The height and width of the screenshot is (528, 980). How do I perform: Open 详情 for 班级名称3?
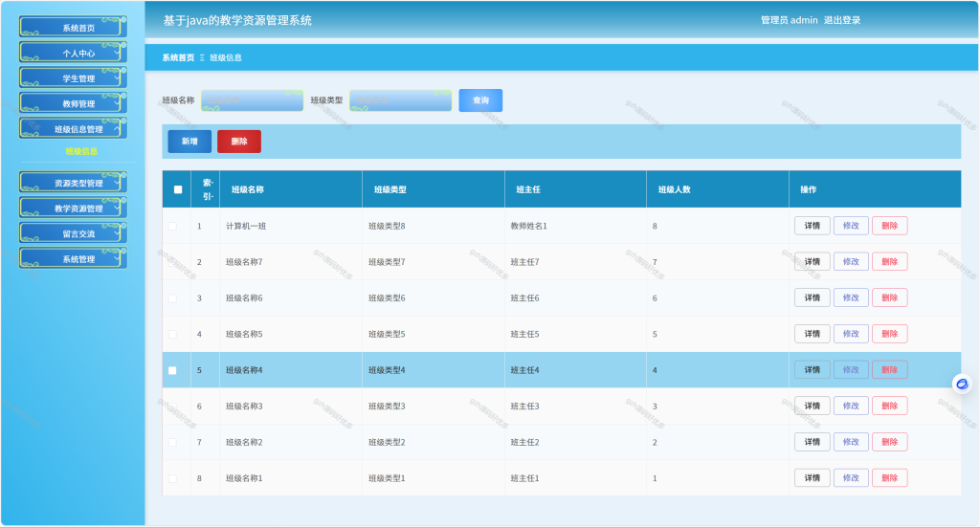click(812, 406)
